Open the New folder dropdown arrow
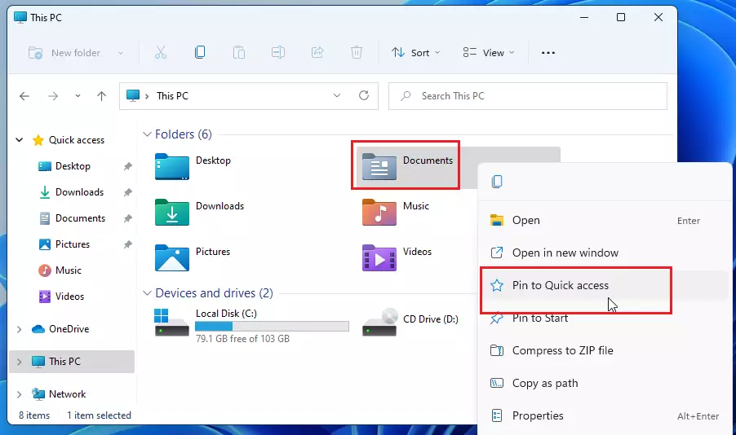This screenshot has width=736, height=435. 121,53
